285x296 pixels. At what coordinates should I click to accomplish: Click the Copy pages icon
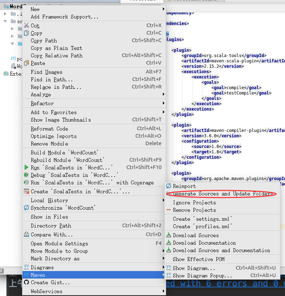coord(26,33)
